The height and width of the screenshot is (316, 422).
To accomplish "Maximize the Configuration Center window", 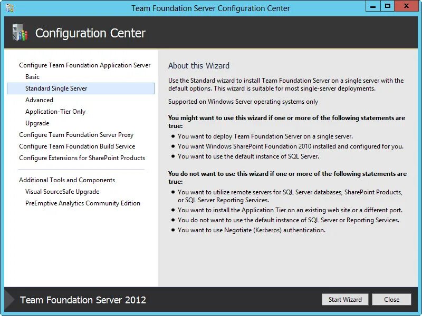I will tap(388, 6).
